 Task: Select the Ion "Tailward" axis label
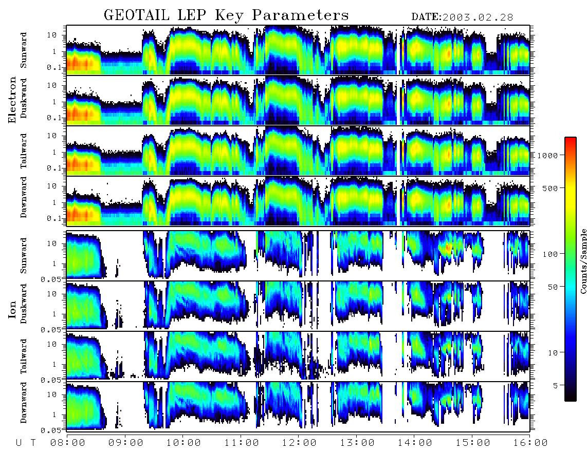click(24, 356)
